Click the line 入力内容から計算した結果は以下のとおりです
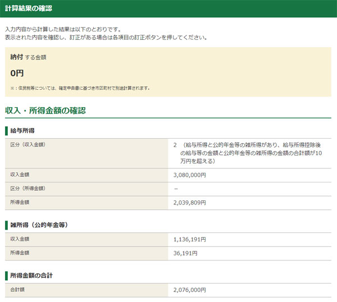This screenshot has width=337, height=302. (63, 29)
